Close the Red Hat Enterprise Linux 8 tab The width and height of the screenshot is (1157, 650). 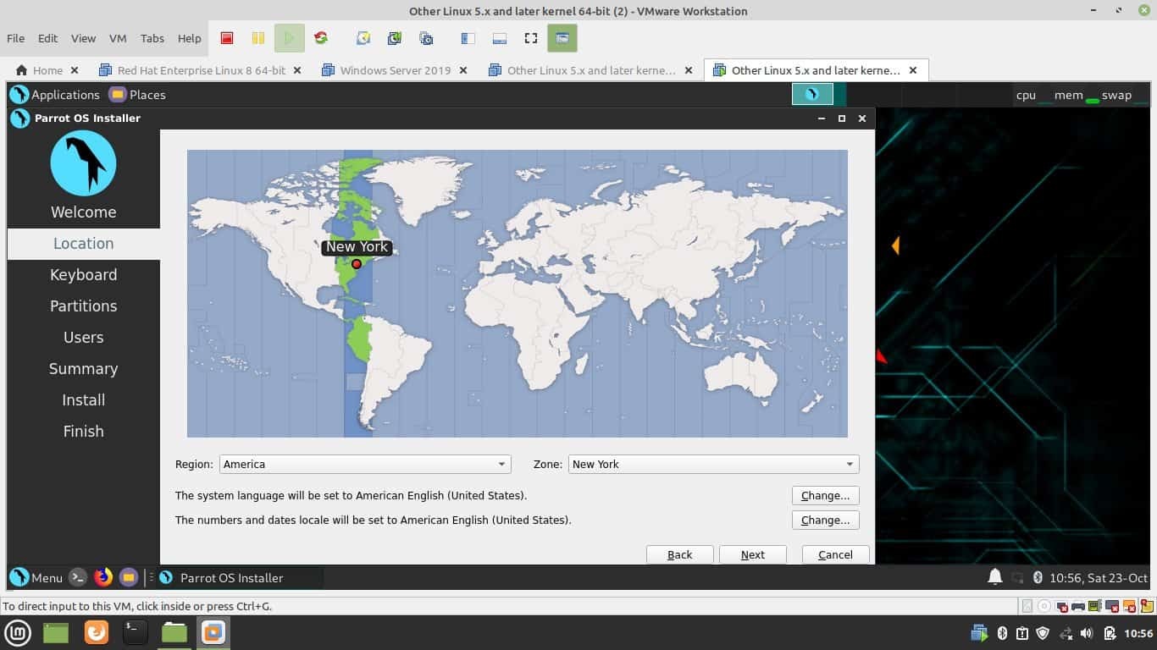[x=297, y=70]
